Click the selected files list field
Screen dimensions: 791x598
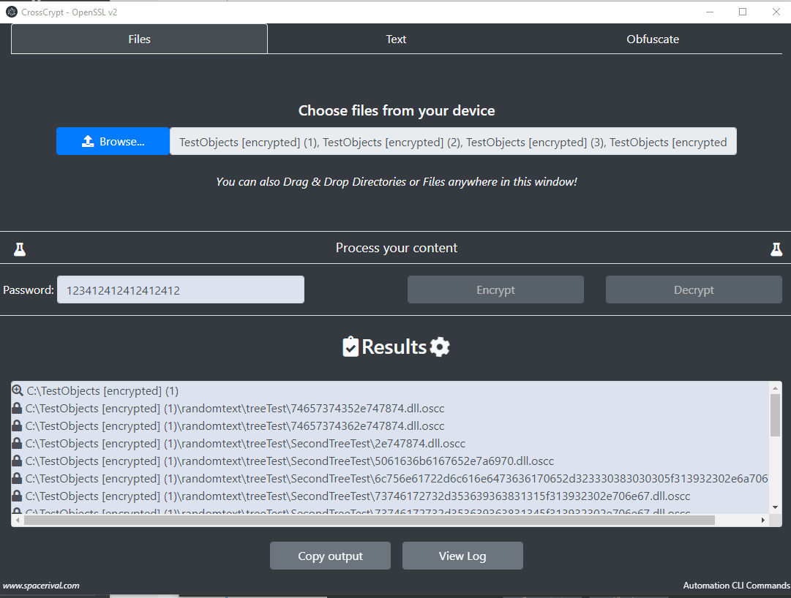pyautogui.click(x=453, y=141)
